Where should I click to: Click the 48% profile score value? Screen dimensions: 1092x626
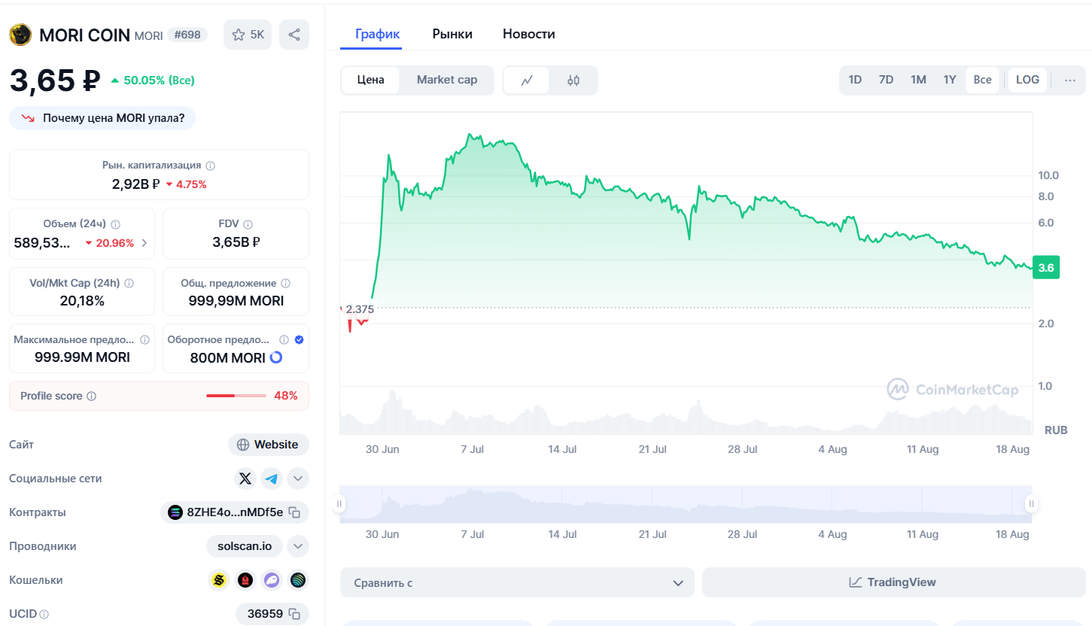[286, 396]
